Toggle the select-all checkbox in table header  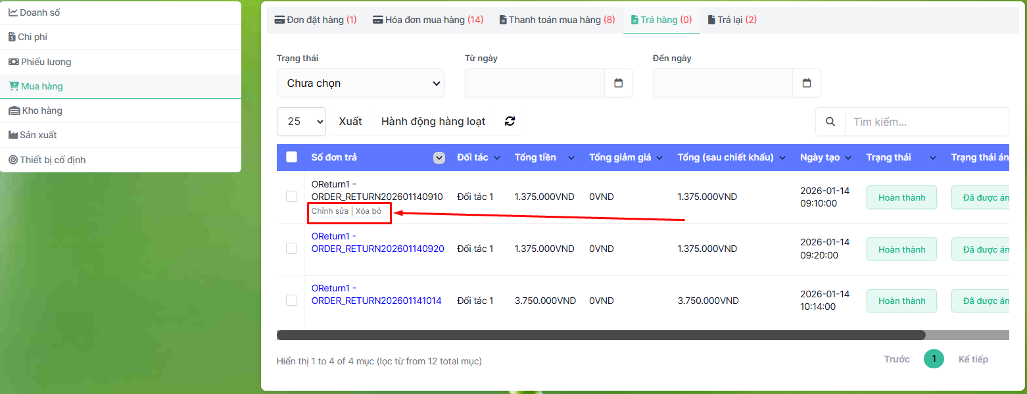pos(291,157)
